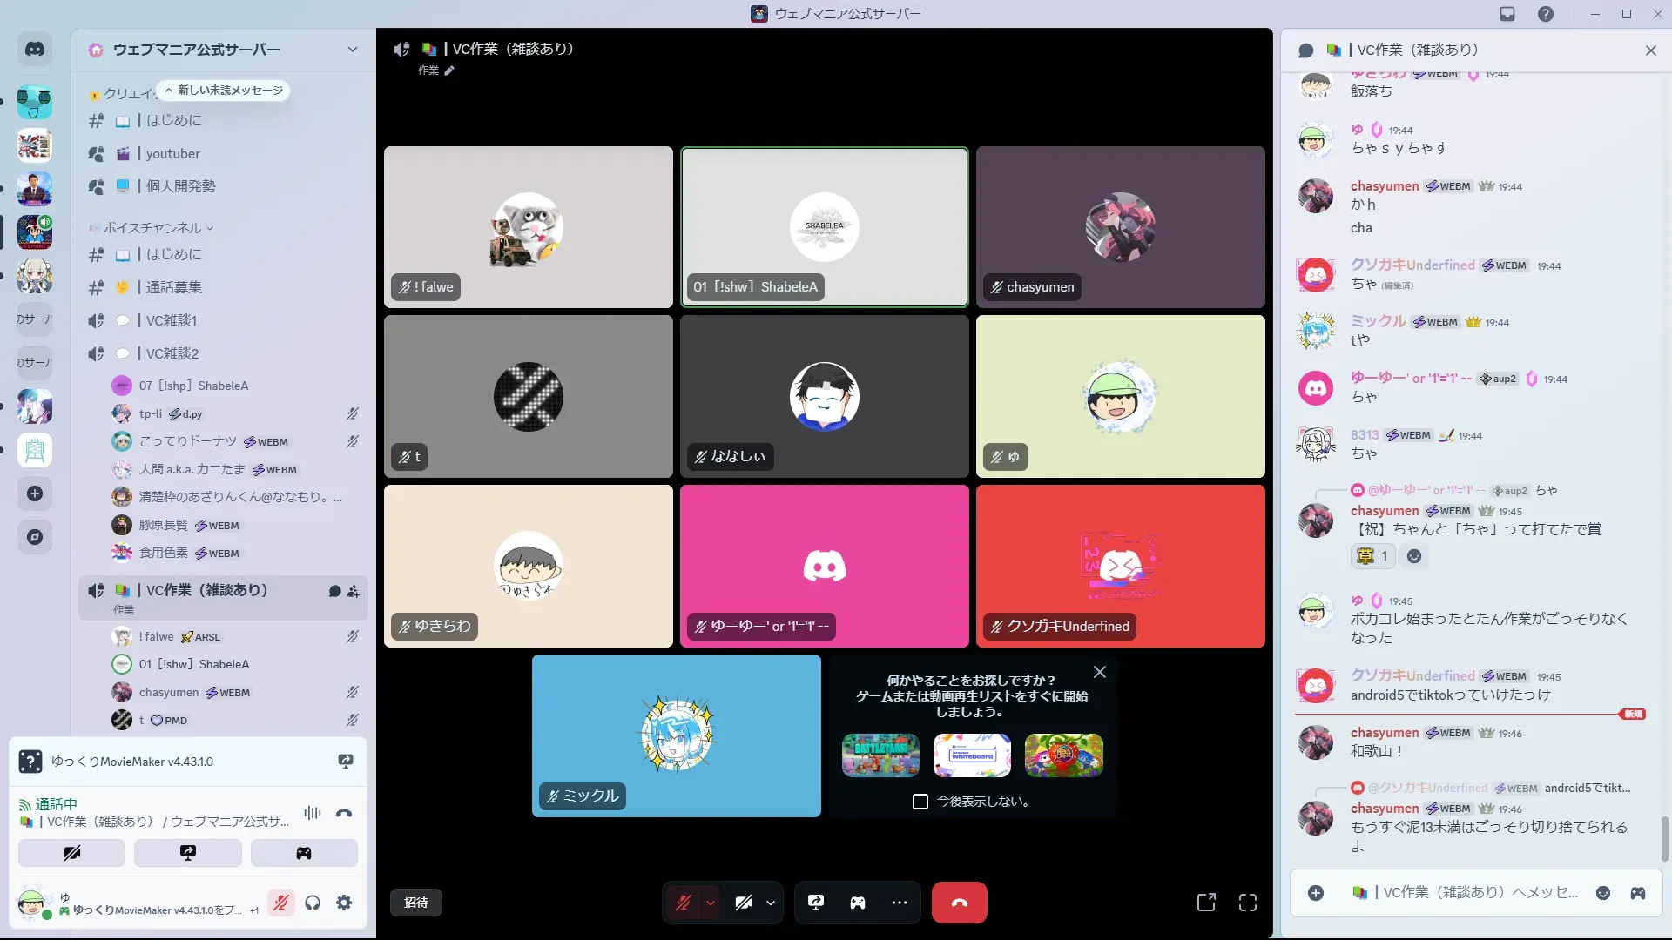Image resolution: width=1672 pixels, height=940 pixels.
Task: Click the Discord home icon
Action: click(35, 50)
